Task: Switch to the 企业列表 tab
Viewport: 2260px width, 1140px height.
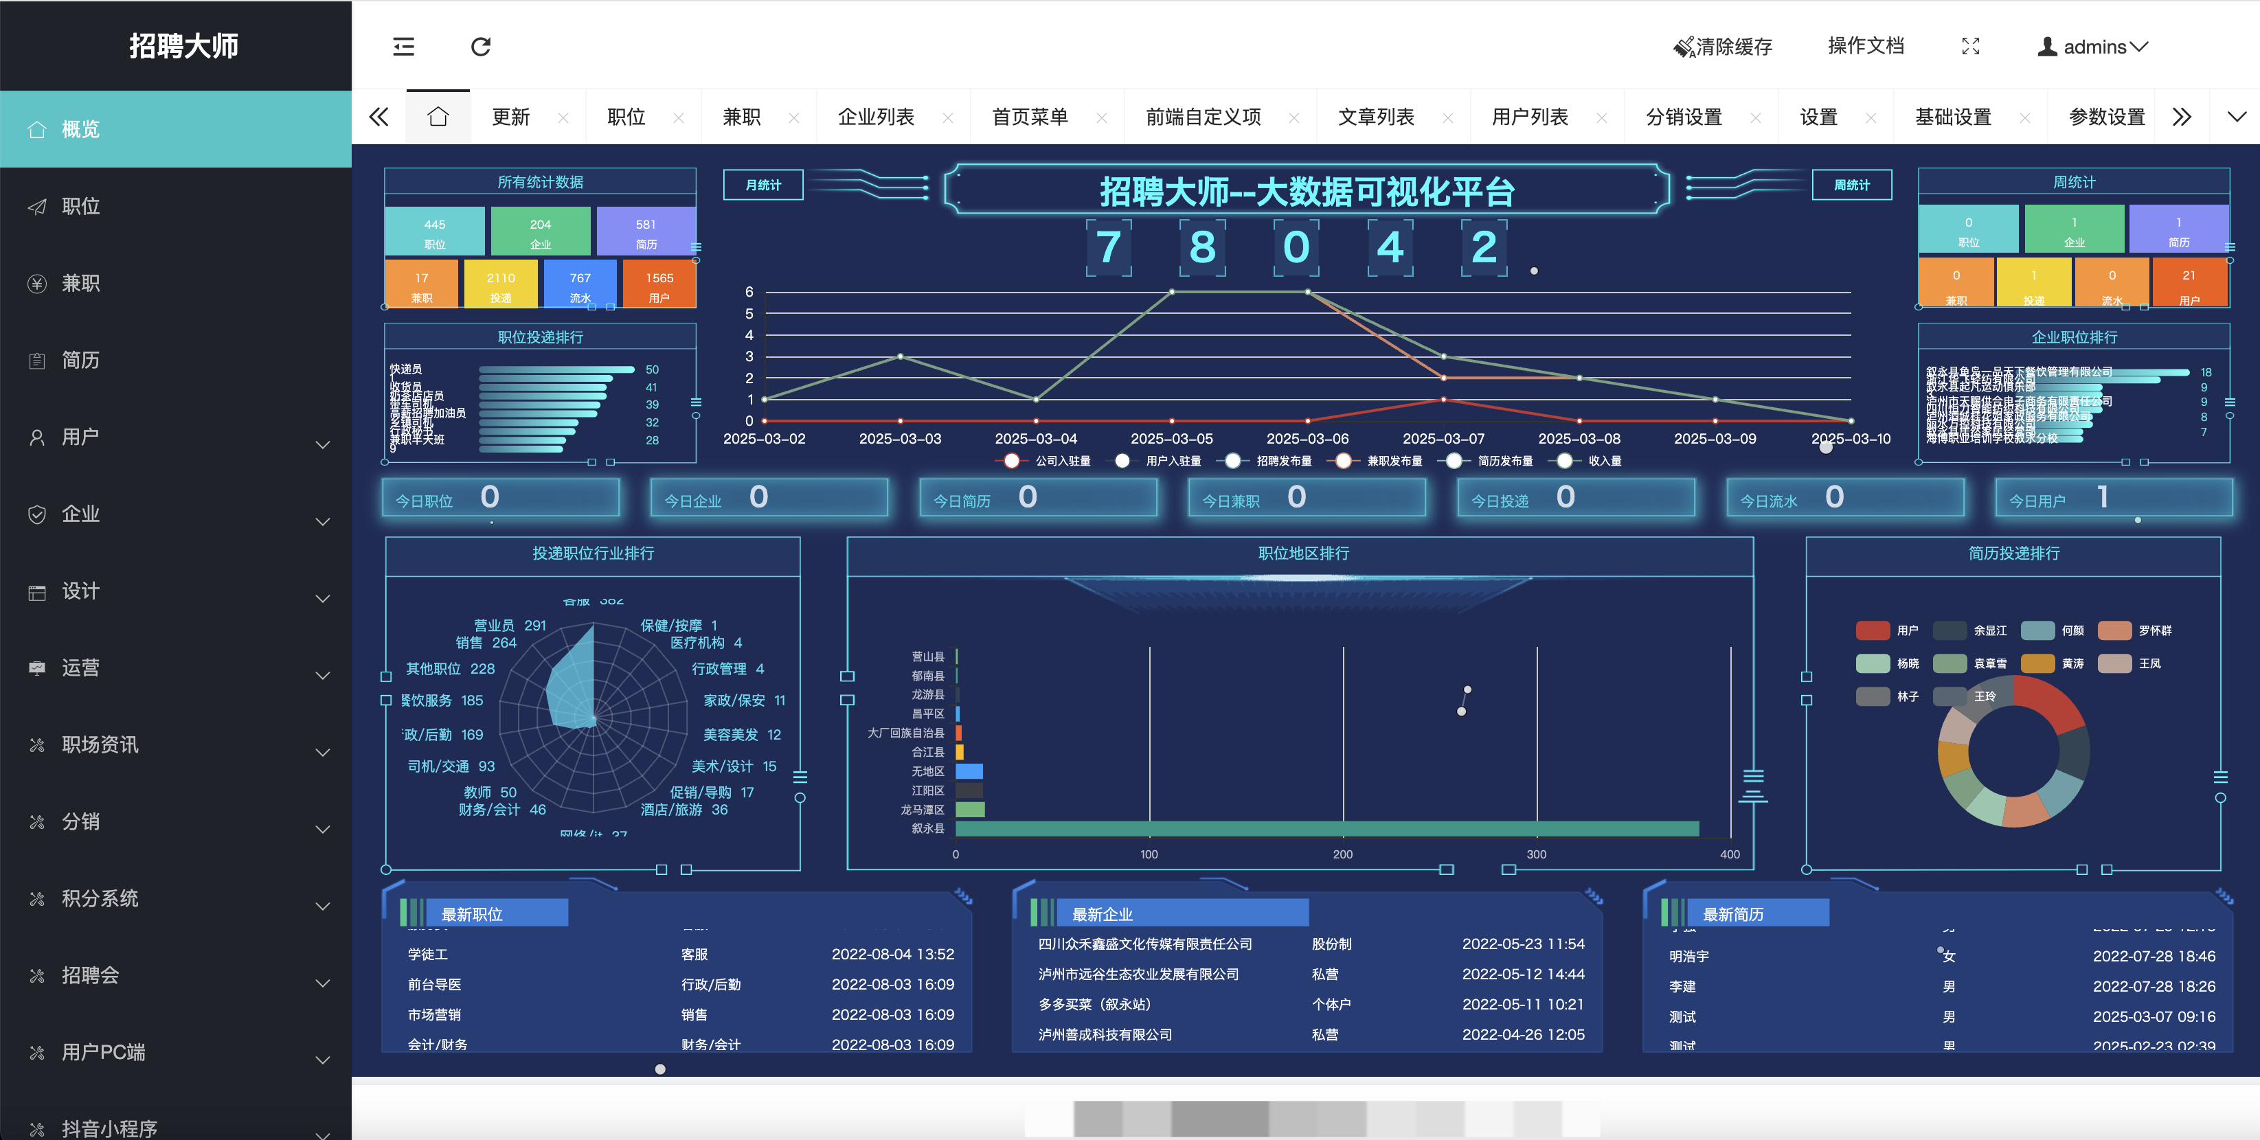Action: coord(876,117)
